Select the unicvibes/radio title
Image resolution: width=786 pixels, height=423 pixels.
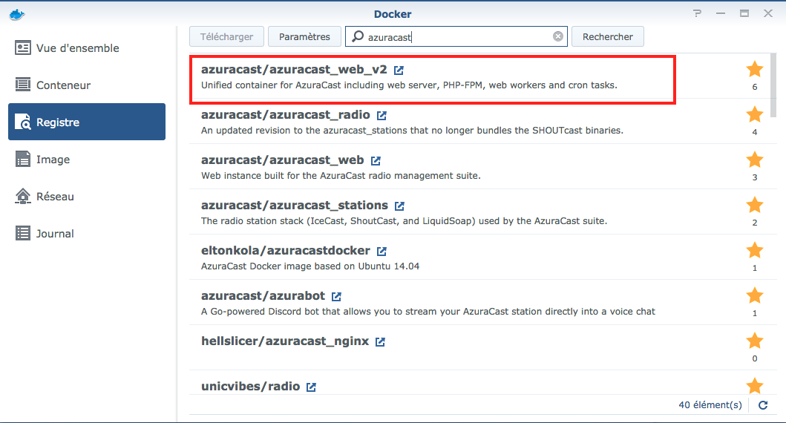250,387
